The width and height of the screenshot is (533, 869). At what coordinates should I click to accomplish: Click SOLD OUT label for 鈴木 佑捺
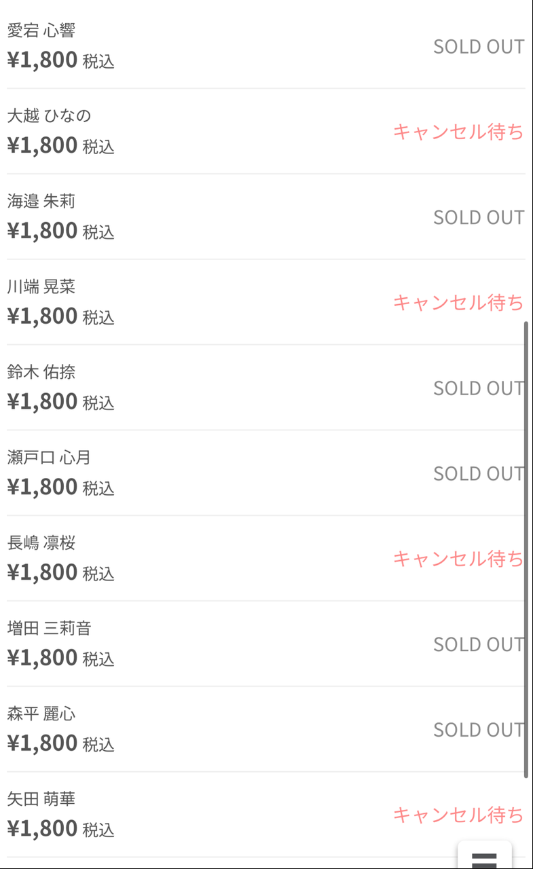coord(479,388)
